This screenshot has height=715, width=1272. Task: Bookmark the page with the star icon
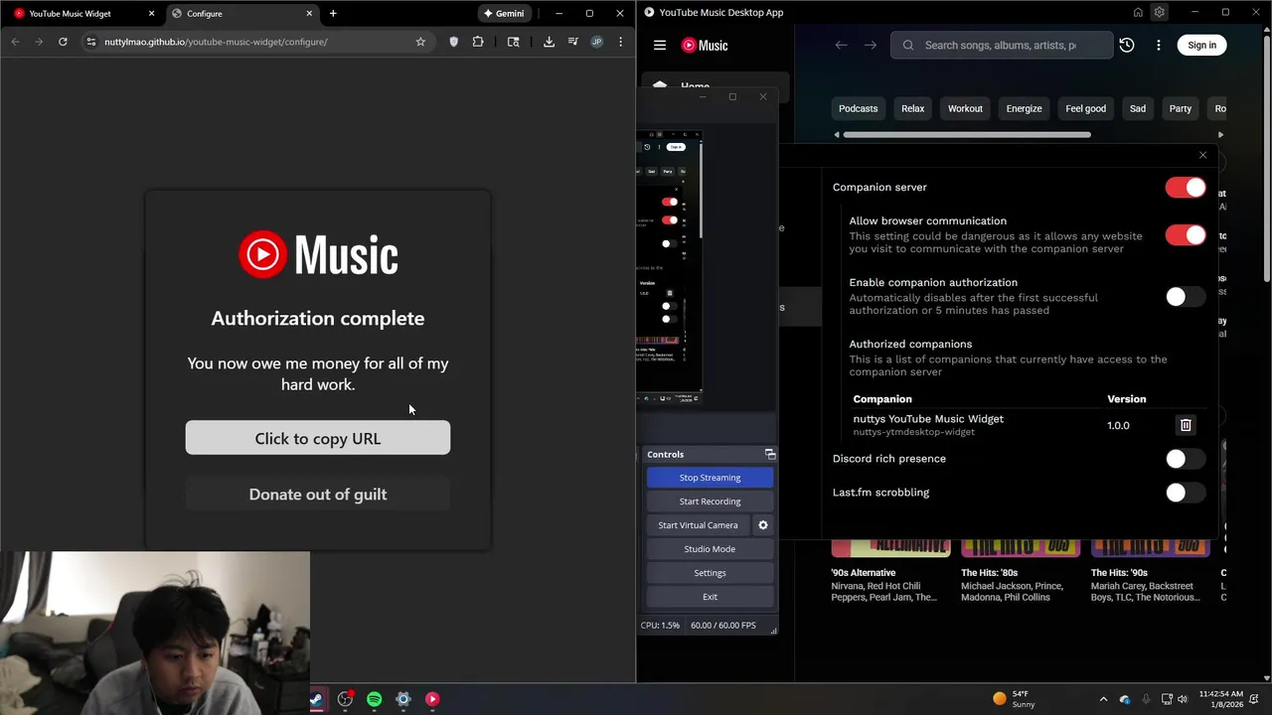[x=420, y=42]
